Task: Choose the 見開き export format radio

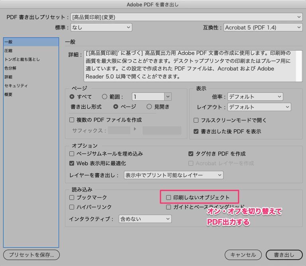Action: pyautogui.click(x=149, y=106)
